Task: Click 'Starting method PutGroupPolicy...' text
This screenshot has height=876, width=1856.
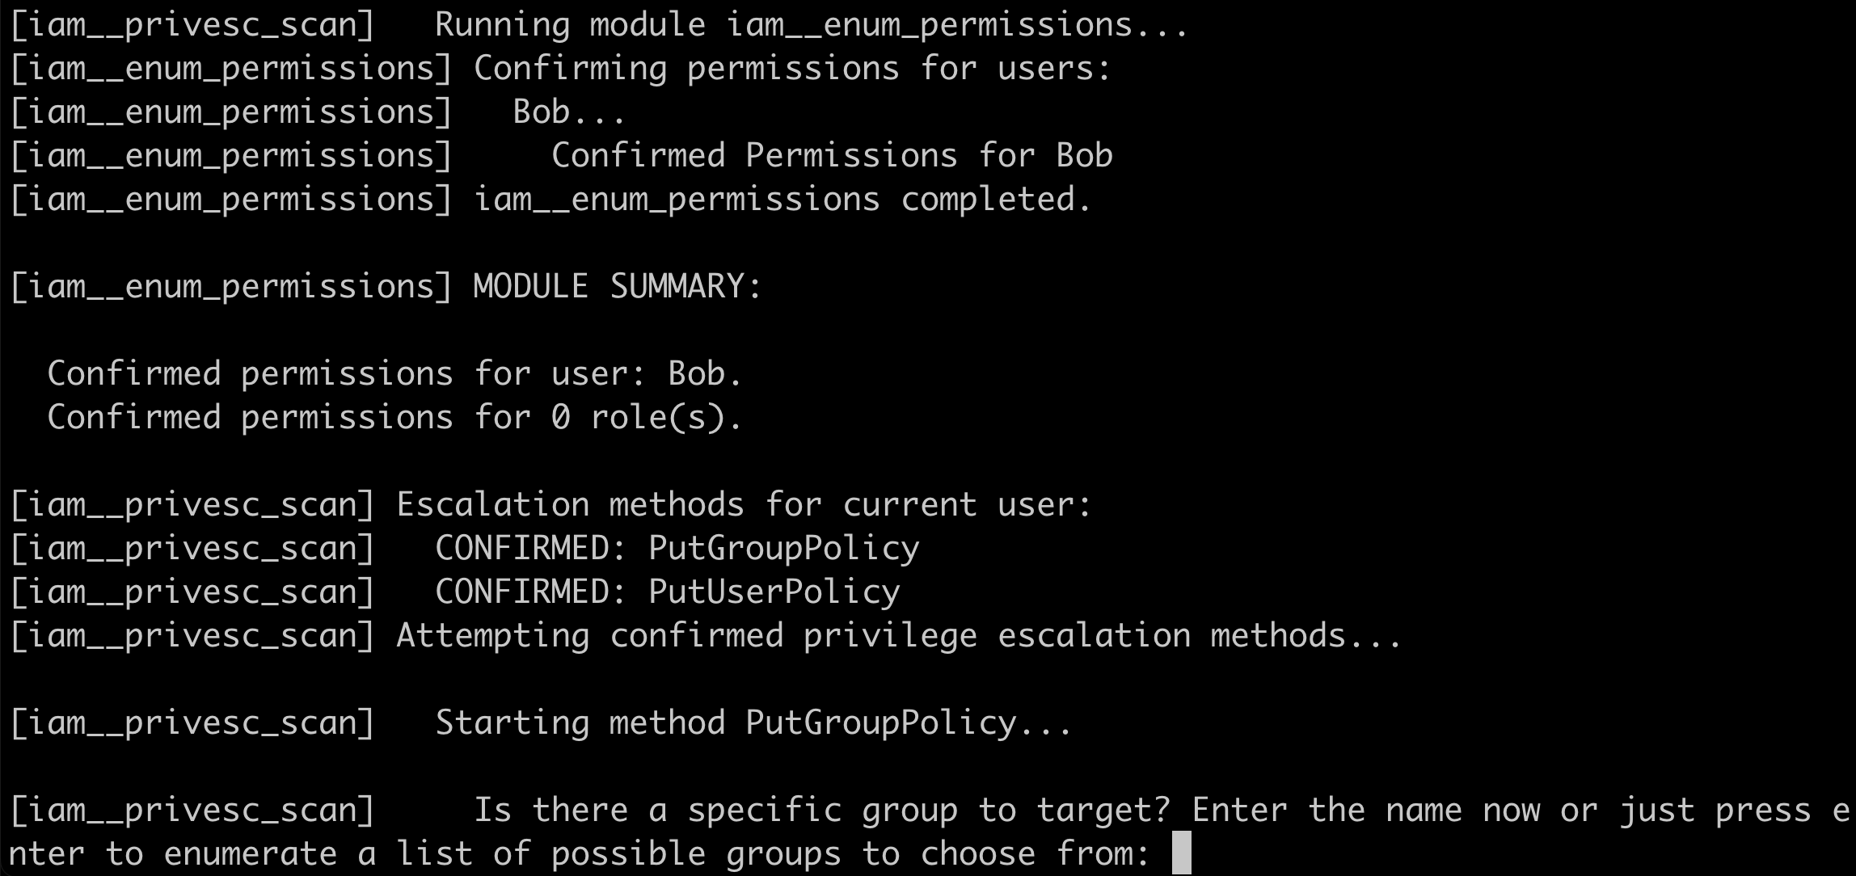Action: (753, 722)
